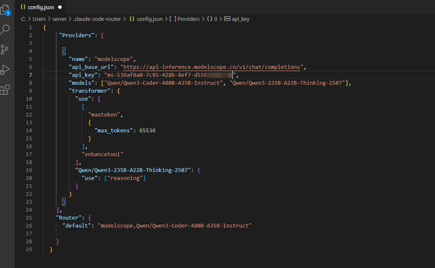Open the Search view in the activity bar
The image size is (435, 268).
coord(5,30)
